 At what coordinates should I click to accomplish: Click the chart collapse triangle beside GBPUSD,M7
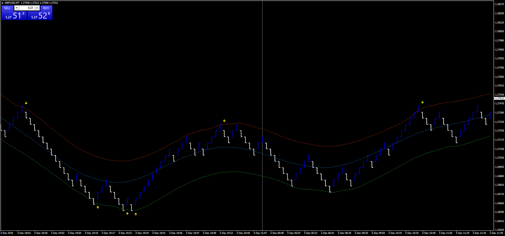[3, 3]
